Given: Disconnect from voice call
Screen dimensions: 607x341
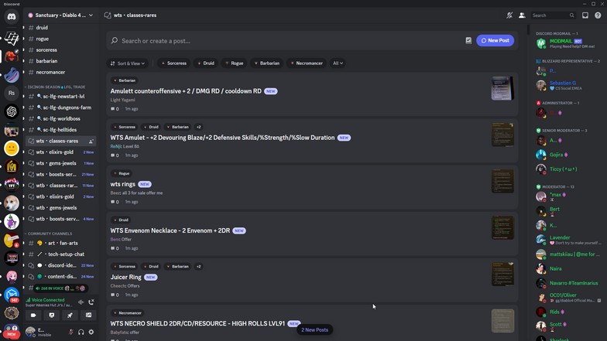Looking at the screenshot, I should 91,302.
